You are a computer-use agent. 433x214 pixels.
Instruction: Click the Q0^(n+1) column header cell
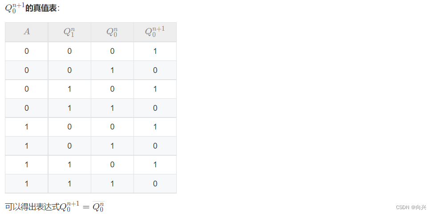coord(155,32)
